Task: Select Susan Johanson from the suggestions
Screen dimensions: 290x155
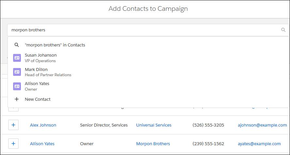Action: tap(148, 58)
